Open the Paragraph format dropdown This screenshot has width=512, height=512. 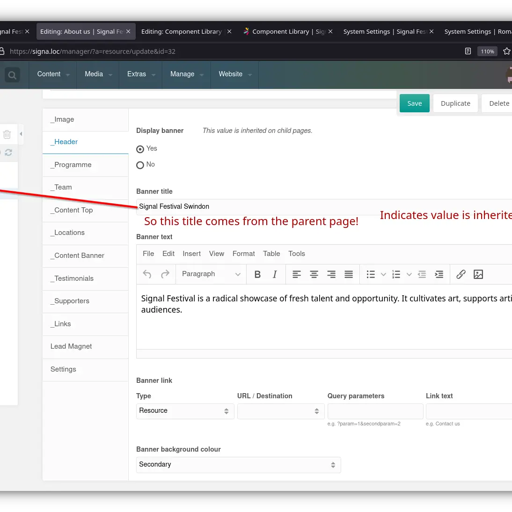pyautogui.click(x=211, y=274)
